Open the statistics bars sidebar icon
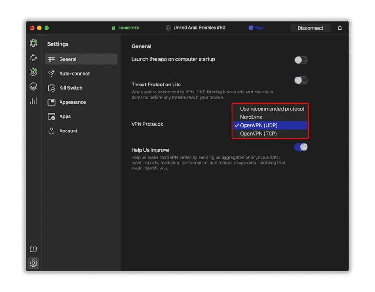Viewport: 375px width, 292px height. [x=33, y=100]
